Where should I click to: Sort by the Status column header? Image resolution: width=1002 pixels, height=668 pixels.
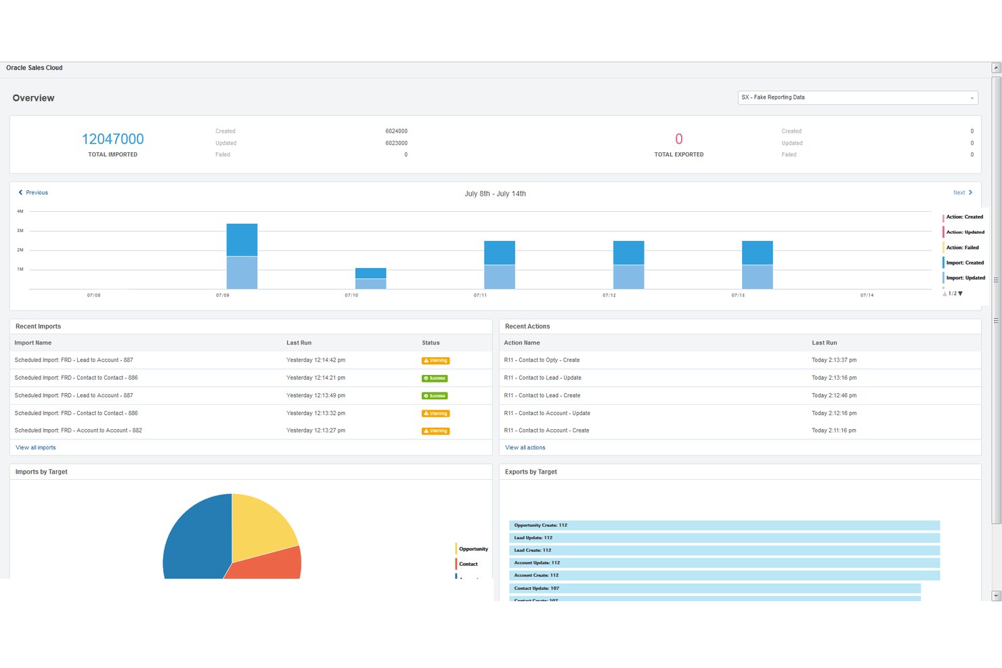431,343
